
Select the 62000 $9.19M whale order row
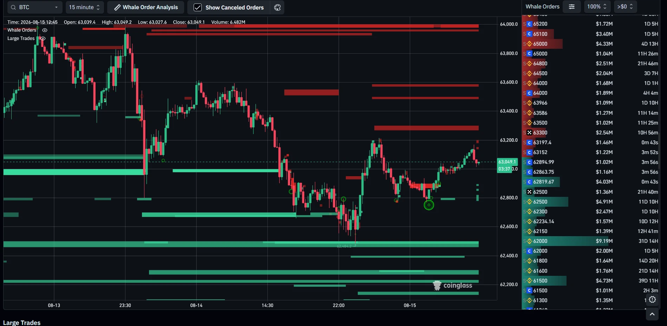tap(591, 241)
